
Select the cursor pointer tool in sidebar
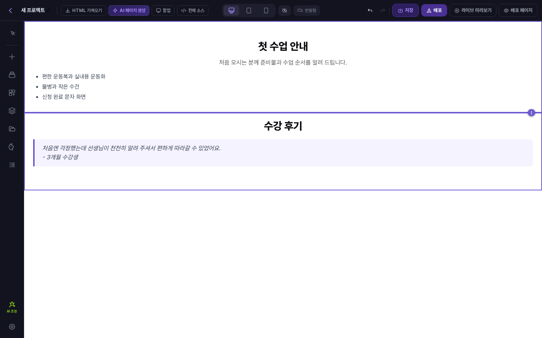(x=12, y=33)
